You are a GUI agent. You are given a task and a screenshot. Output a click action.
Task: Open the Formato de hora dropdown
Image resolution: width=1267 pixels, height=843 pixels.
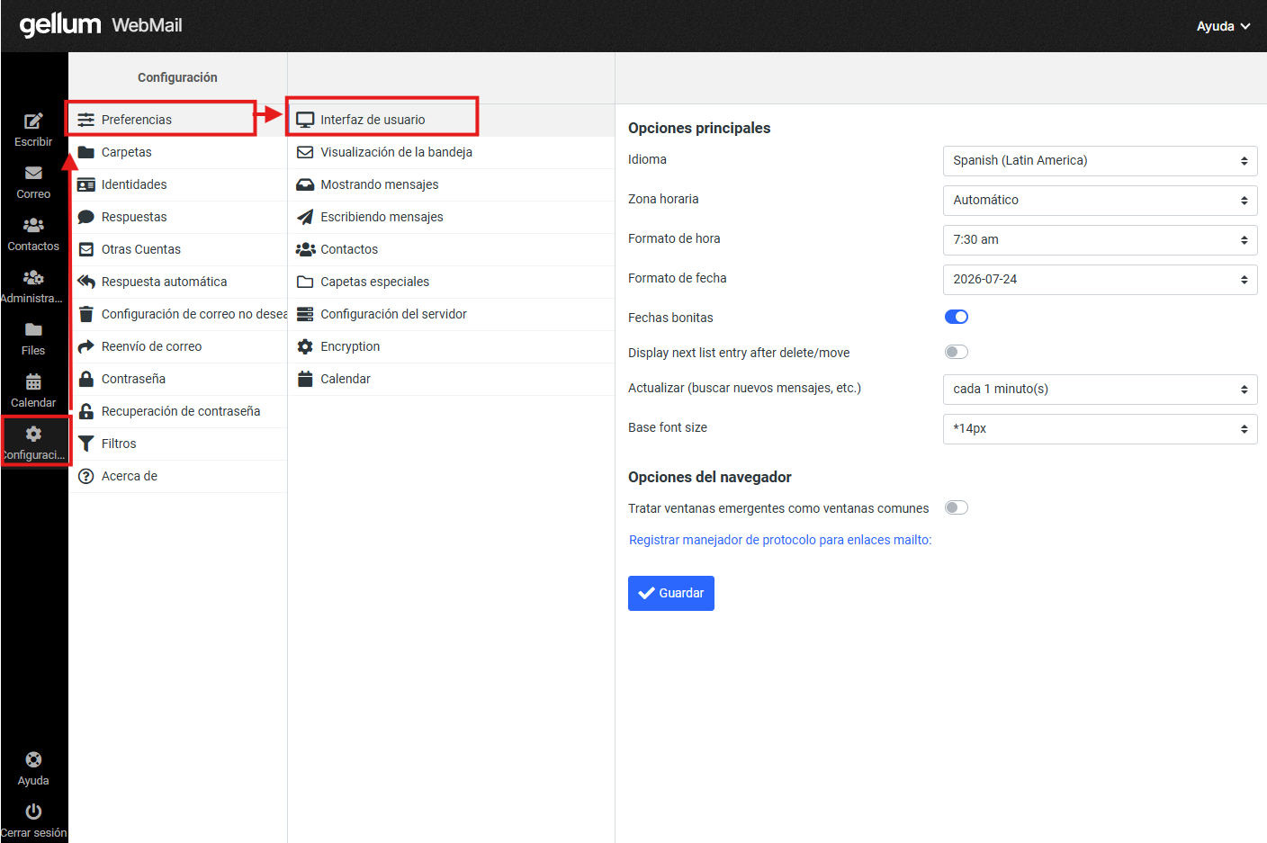pos(1100,240)
